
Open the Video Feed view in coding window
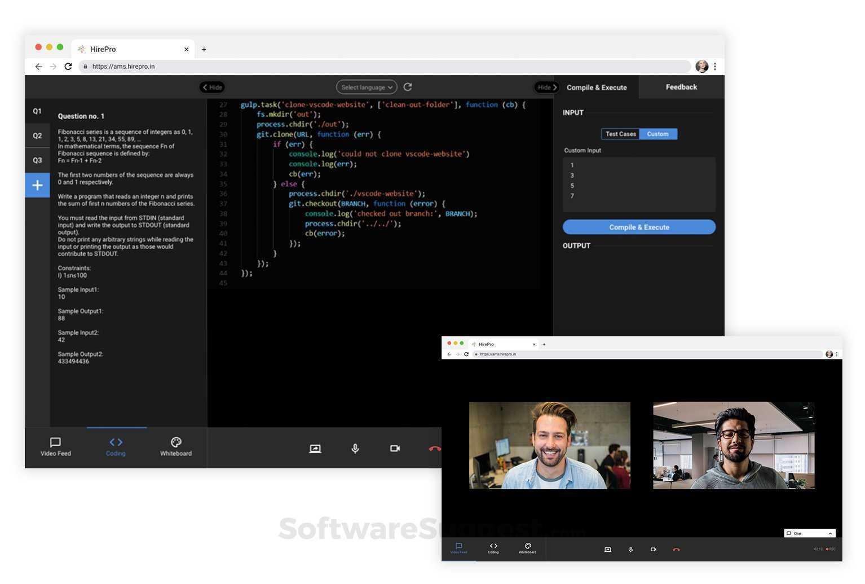(56, 447)
